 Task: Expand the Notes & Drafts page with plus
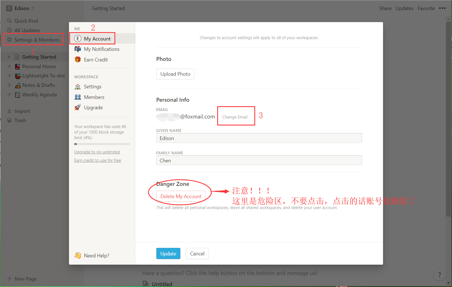[9, 85]
